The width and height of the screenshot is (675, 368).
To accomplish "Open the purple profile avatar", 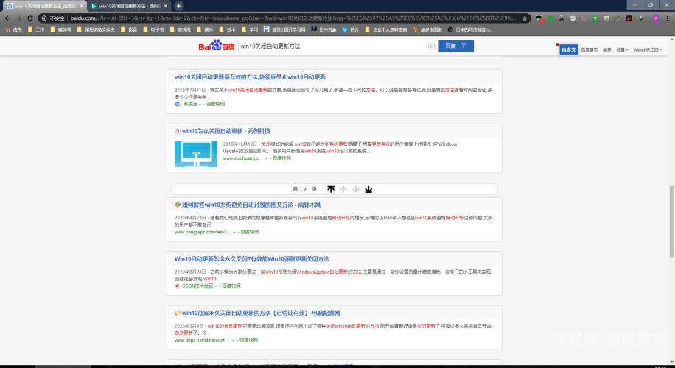I will point(656,18).
